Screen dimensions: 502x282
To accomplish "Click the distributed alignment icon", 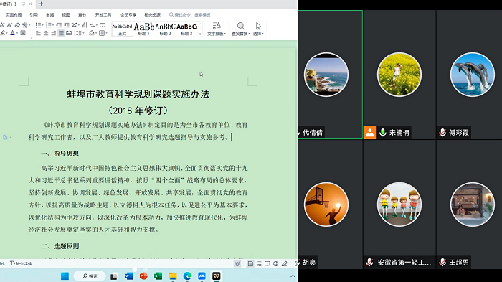I will (69, 33).
